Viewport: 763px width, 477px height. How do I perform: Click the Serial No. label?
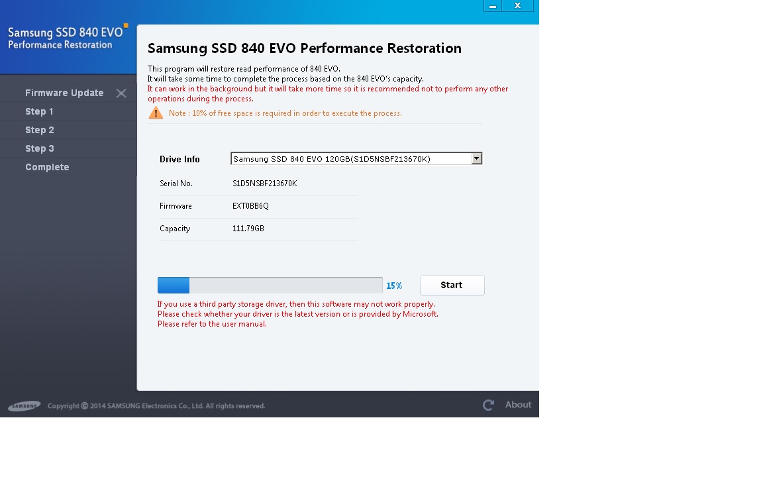[x=176, y=184]
